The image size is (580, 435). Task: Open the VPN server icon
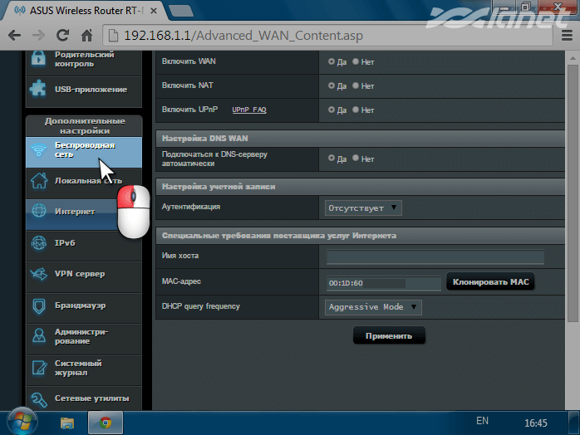39,274
